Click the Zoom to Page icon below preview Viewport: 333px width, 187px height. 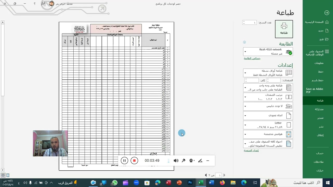[x=3, y=175]
